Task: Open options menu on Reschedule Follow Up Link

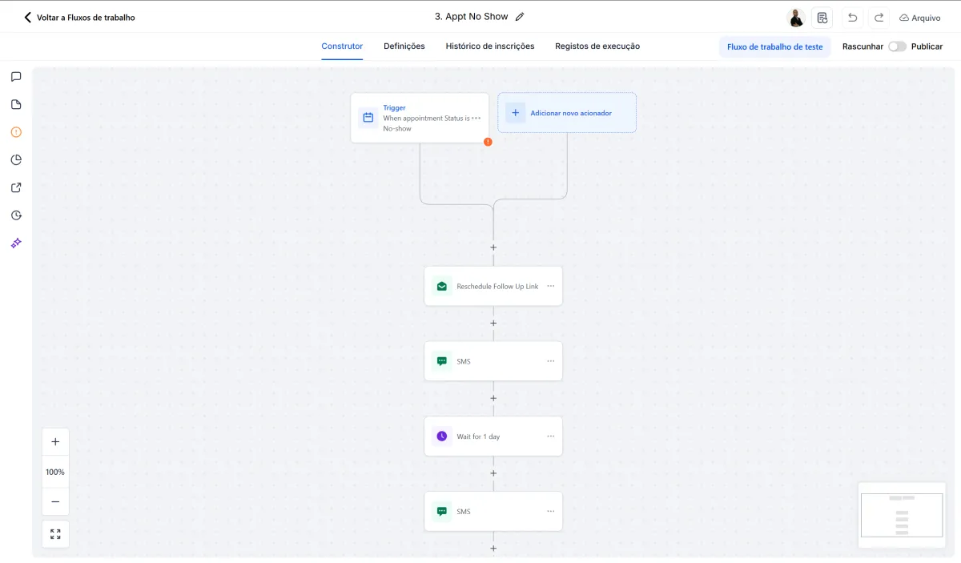Action: 550,286
